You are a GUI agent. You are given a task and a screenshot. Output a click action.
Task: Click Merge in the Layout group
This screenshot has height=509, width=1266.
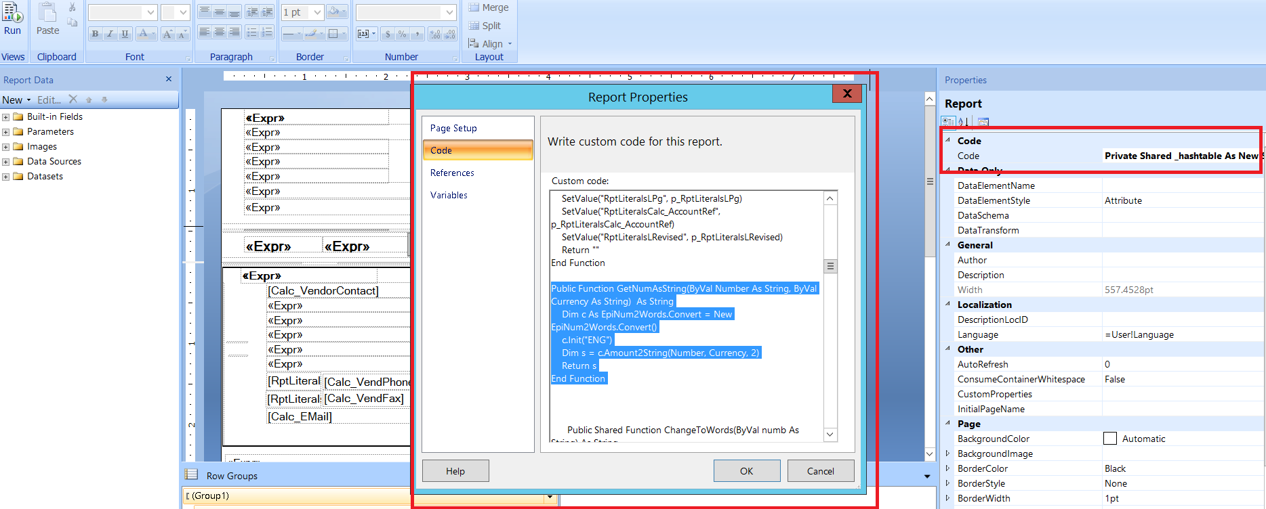coord(488,7)
